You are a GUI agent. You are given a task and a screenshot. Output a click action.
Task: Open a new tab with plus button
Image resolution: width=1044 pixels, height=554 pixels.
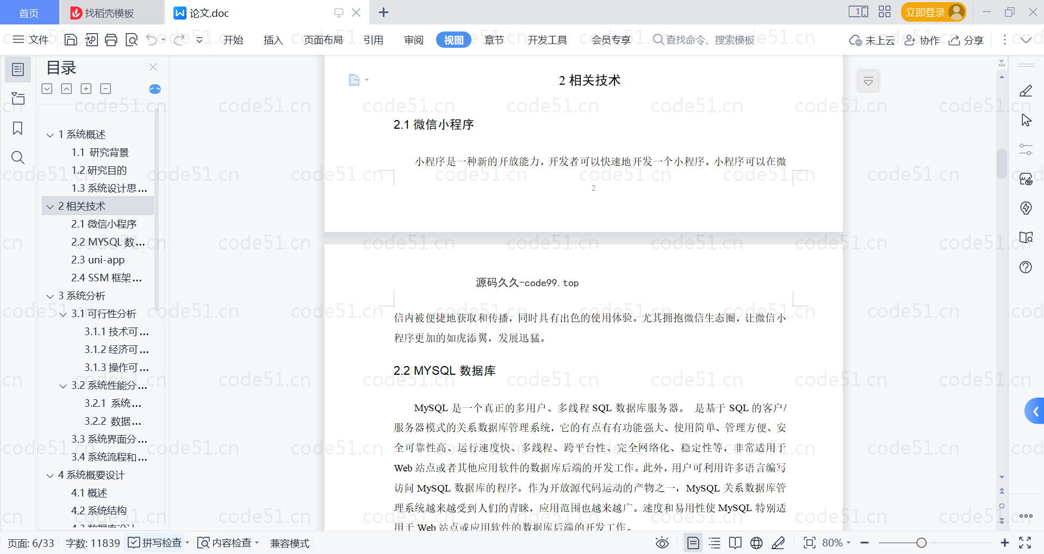[x=383, y=12]
